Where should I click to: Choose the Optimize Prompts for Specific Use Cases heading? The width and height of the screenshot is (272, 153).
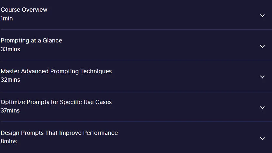(56, 102)
